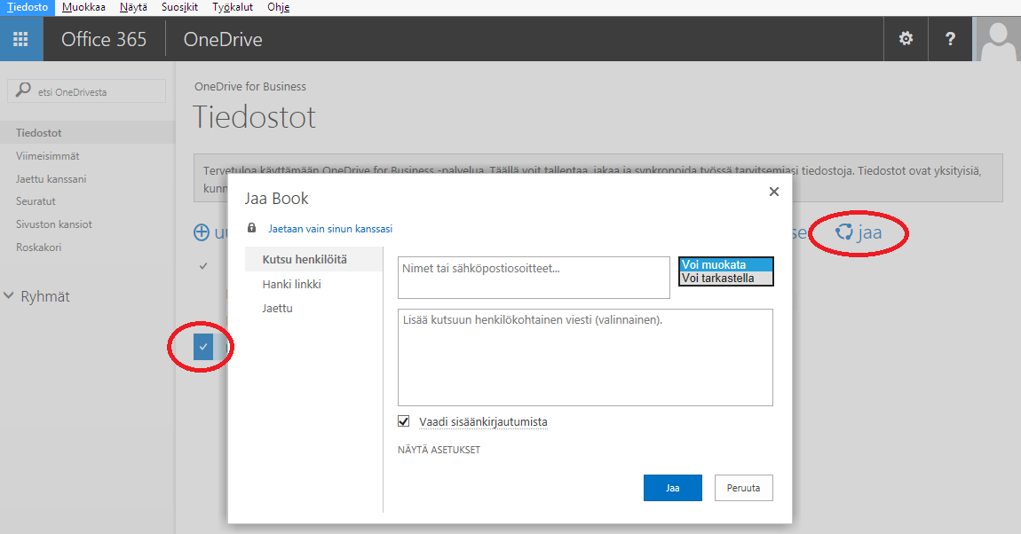Click the names or email addresses field
Image resolution: width=1021 pixels, height=534 pixels.
[x=534, y=278]
